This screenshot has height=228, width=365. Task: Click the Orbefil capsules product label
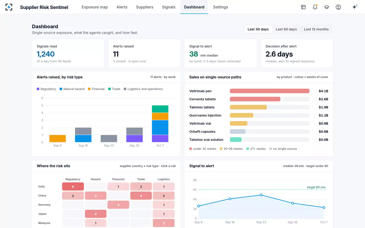point(202,131)
